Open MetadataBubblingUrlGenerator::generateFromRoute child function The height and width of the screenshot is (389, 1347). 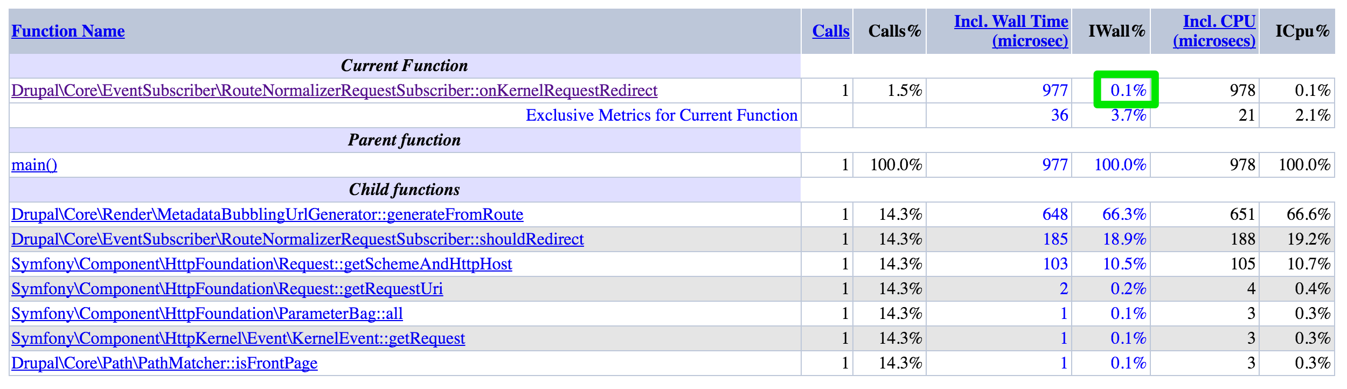(267, 214)
